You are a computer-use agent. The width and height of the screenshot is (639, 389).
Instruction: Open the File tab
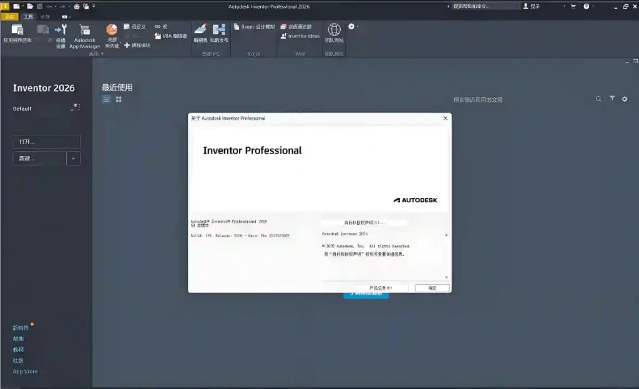[9, 17]
